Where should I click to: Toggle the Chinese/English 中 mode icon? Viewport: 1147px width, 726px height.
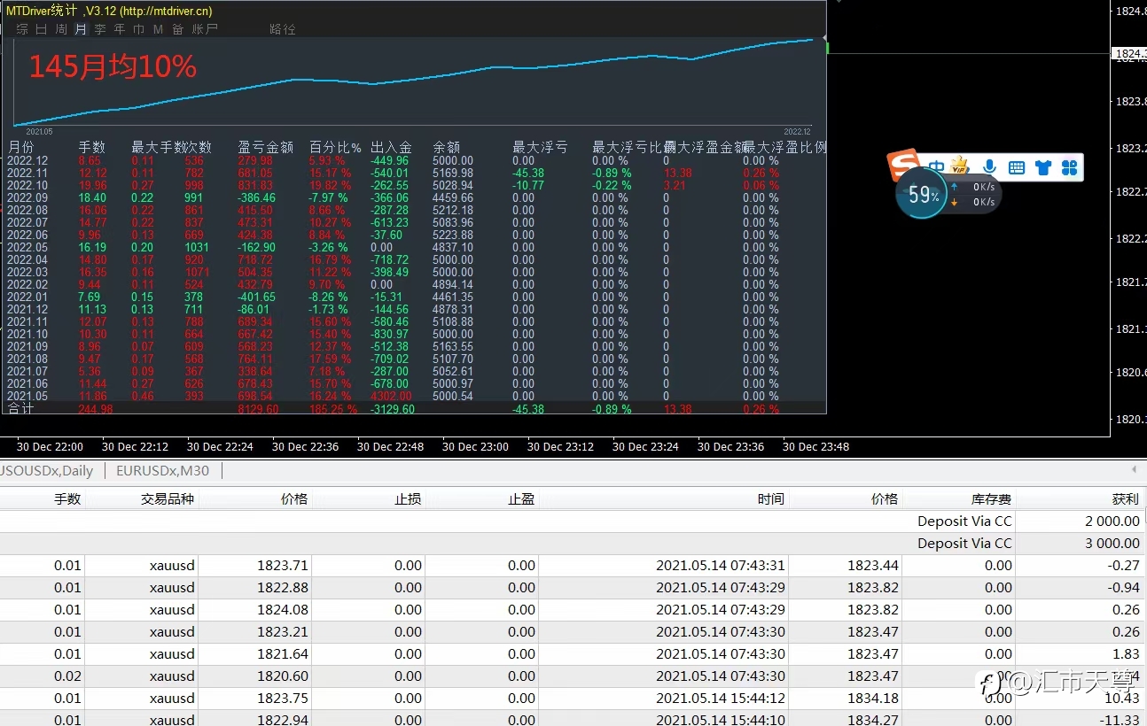pos(936,167)
